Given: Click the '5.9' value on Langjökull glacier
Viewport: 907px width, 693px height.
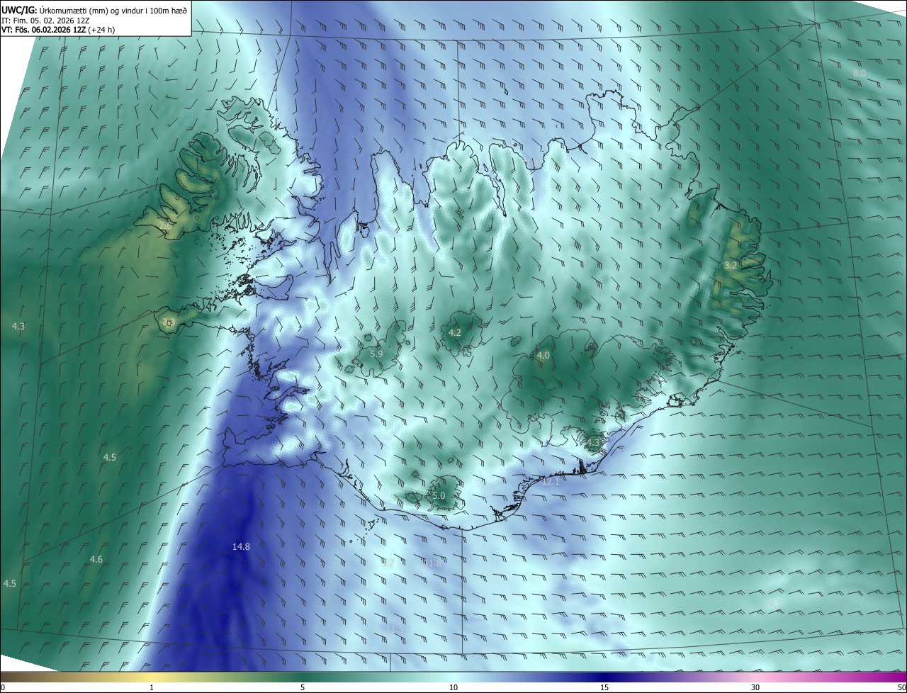Looking at the screenshot, I should coord(376,354).
